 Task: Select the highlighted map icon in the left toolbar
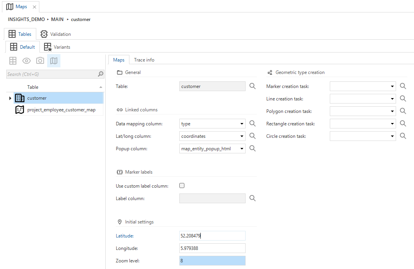point(54,61)
